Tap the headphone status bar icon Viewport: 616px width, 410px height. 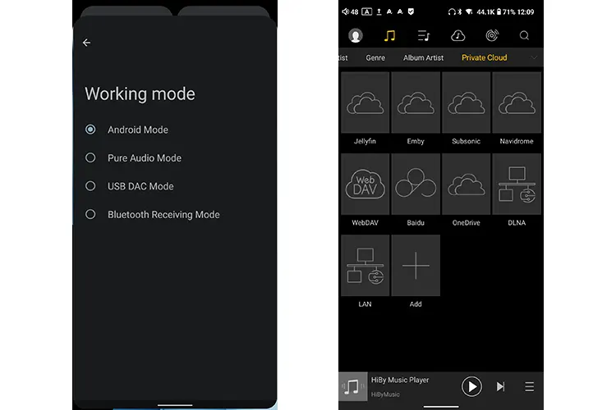coord(452,11)
